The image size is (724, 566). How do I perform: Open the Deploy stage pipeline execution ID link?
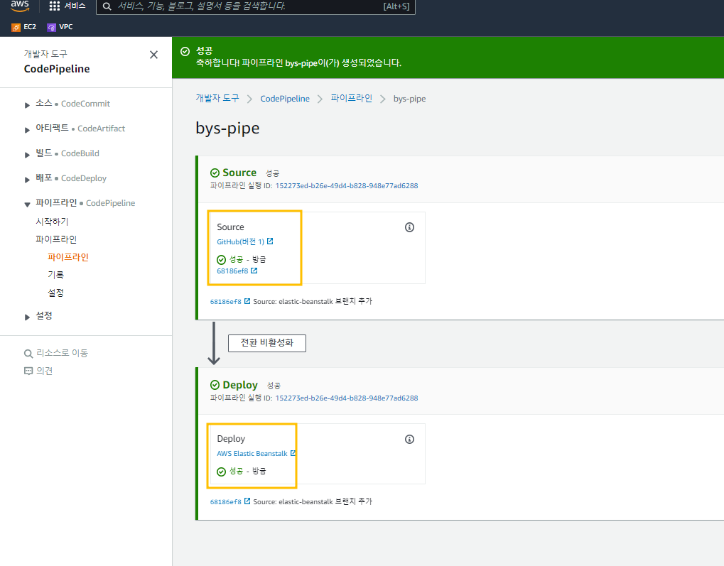pos(347,398)
